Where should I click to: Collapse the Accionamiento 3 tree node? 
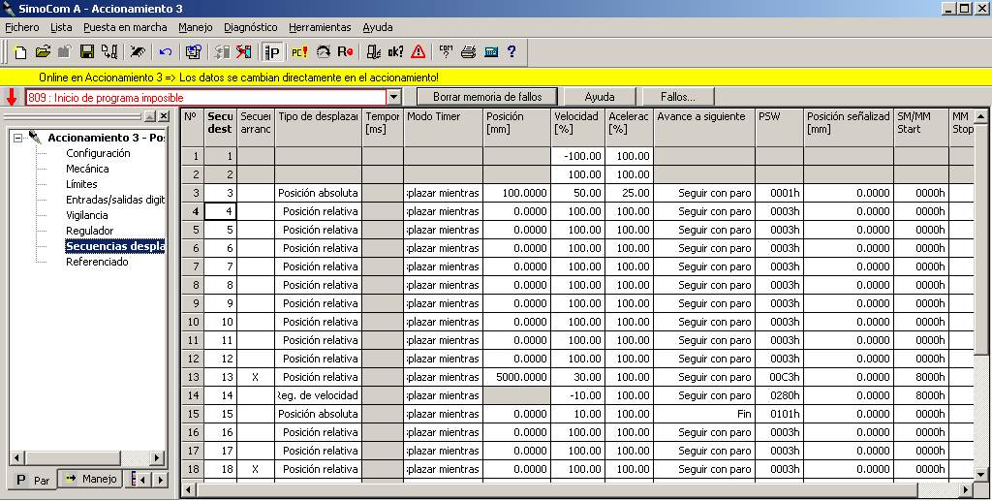17,138
